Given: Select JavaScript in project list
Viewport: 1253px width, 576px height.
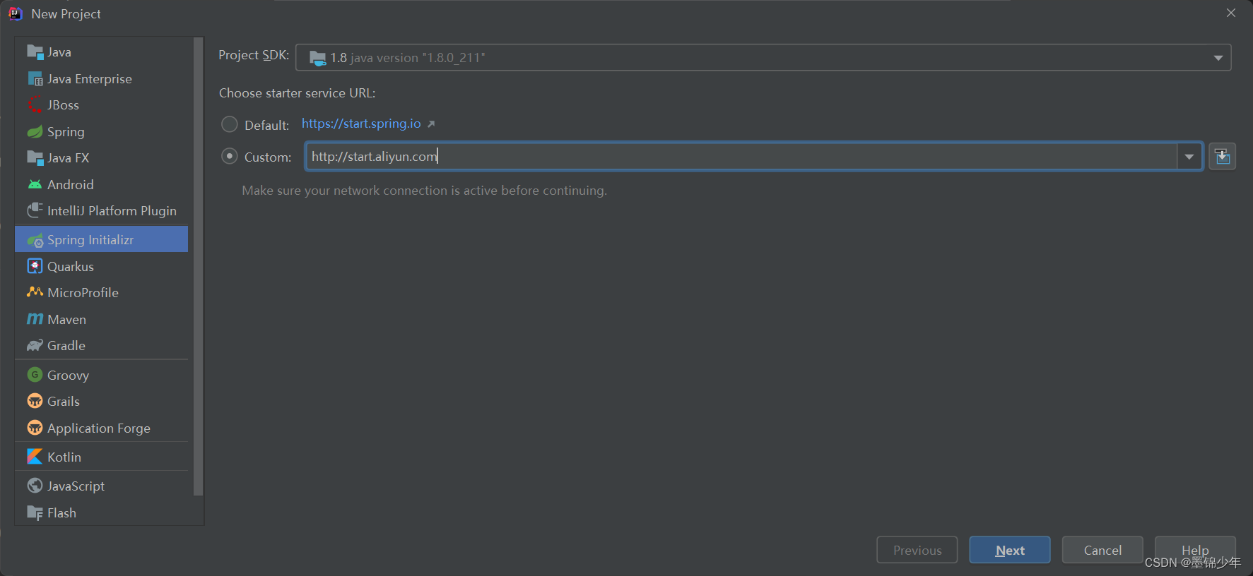Looking at the screenshot, I should (101, 486).
